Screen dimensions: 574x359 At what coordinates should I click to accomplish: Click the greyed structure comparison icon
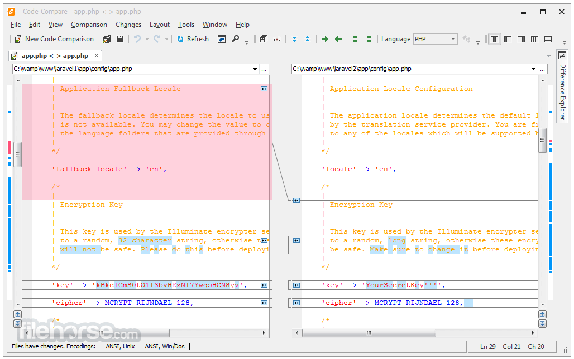[466, 39]
